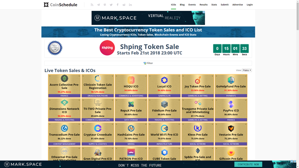Click the DRUGS & HEALTHCARE category tag
This screenshot has height=168, width=299.
98,96
